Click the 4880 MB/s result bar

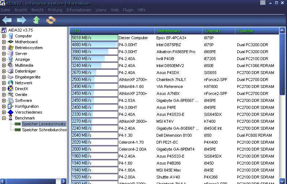tap(94, 45)
